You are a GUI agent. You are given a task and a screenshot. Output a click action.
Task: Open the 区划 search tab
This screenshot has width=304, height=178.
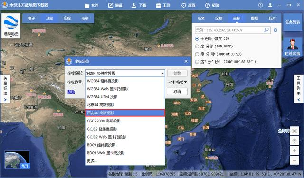pos(218,18)
